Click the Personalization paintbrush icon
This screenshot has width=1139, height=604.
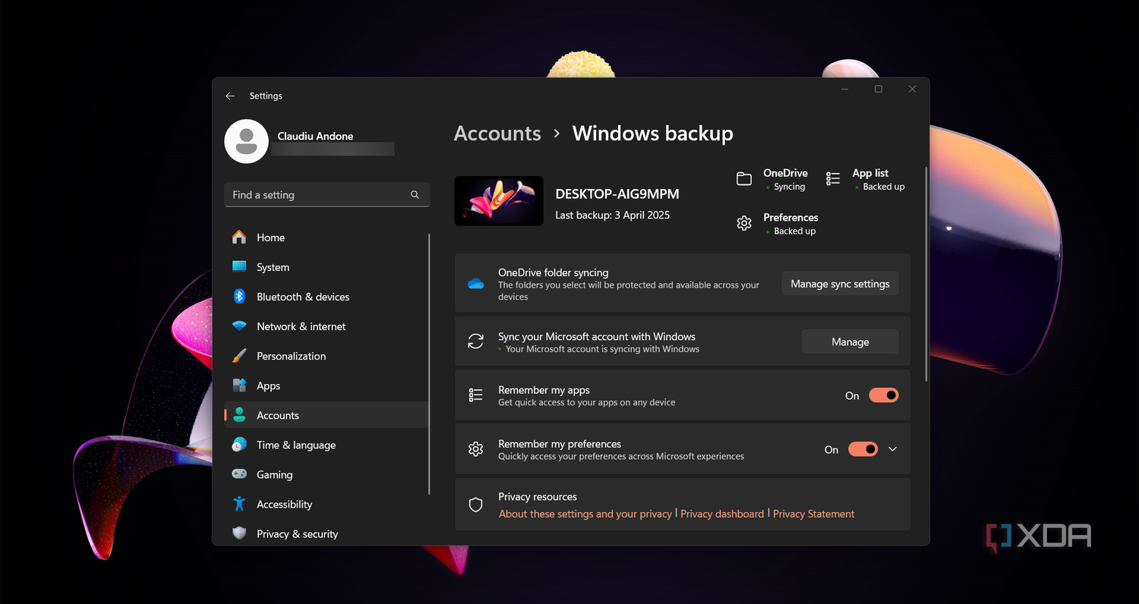pyautogui.click(x=239, y=356)
